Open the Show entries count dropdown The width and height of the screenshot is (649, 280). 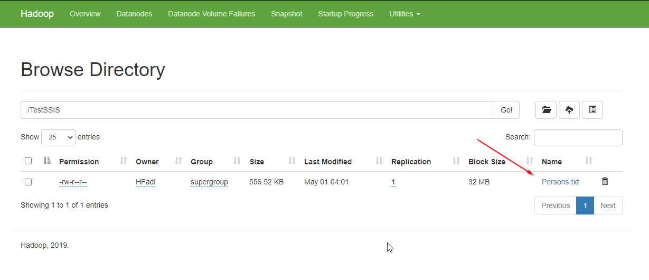[58, 137]
